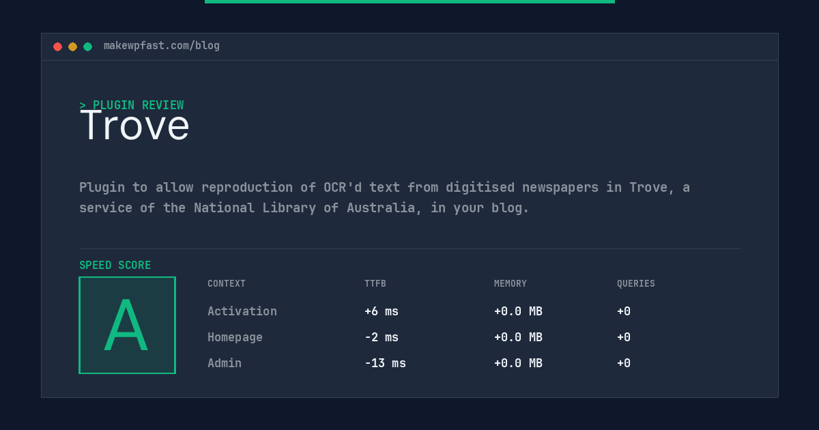Click the red close dot
This screenshot has height=430, width=819.
pos(57,46)
